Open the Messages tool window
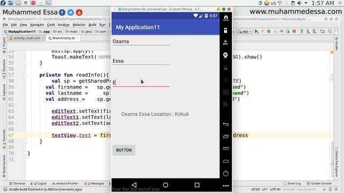 [94, 183]
